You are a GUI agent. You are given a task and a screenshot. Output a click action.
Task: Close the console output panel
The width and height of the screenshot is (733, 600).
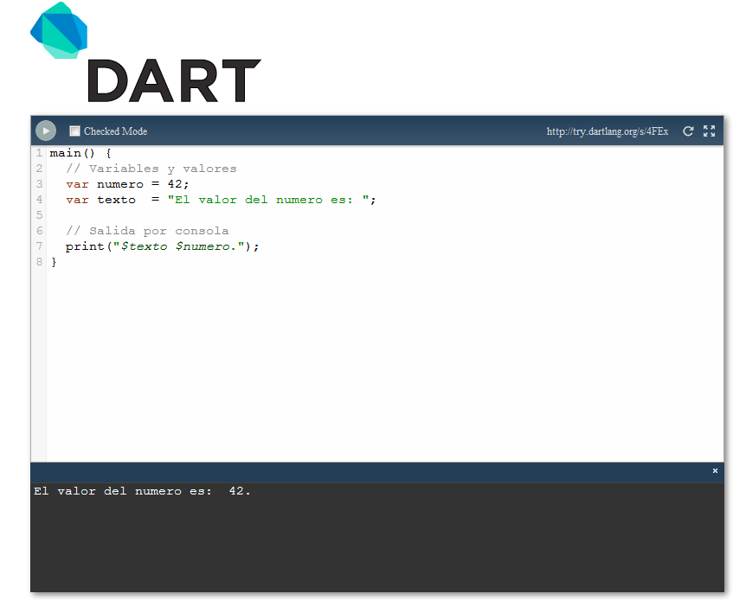tap(715, 471)
